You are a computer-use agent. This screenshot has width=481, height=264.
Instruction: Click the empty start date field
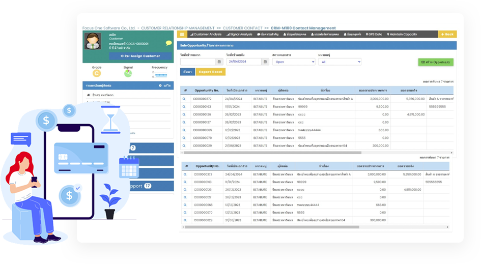coord(198,62)
